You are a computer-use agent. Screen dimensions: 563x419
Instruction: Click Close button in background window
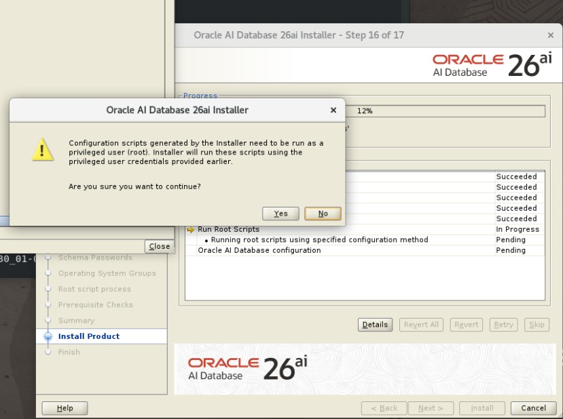tap(160, 247)
